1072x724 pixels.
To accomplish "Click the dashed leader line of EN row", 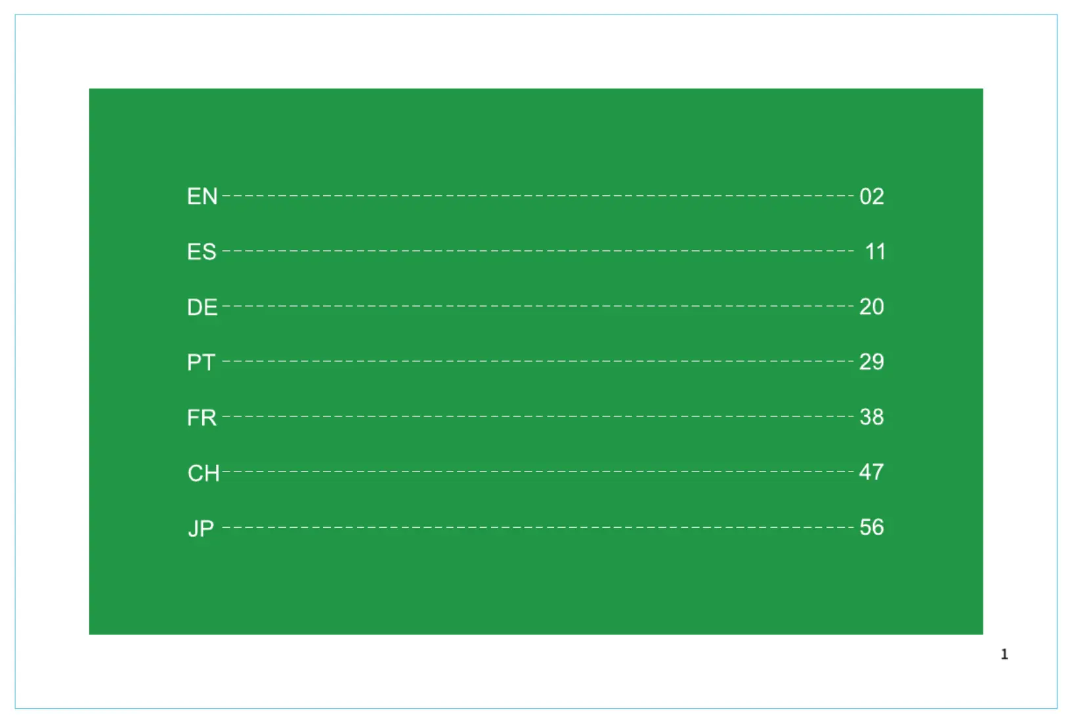I will (538, 195).
